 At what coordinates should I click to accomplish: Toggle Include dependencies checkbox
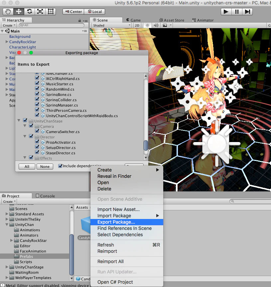60,166
